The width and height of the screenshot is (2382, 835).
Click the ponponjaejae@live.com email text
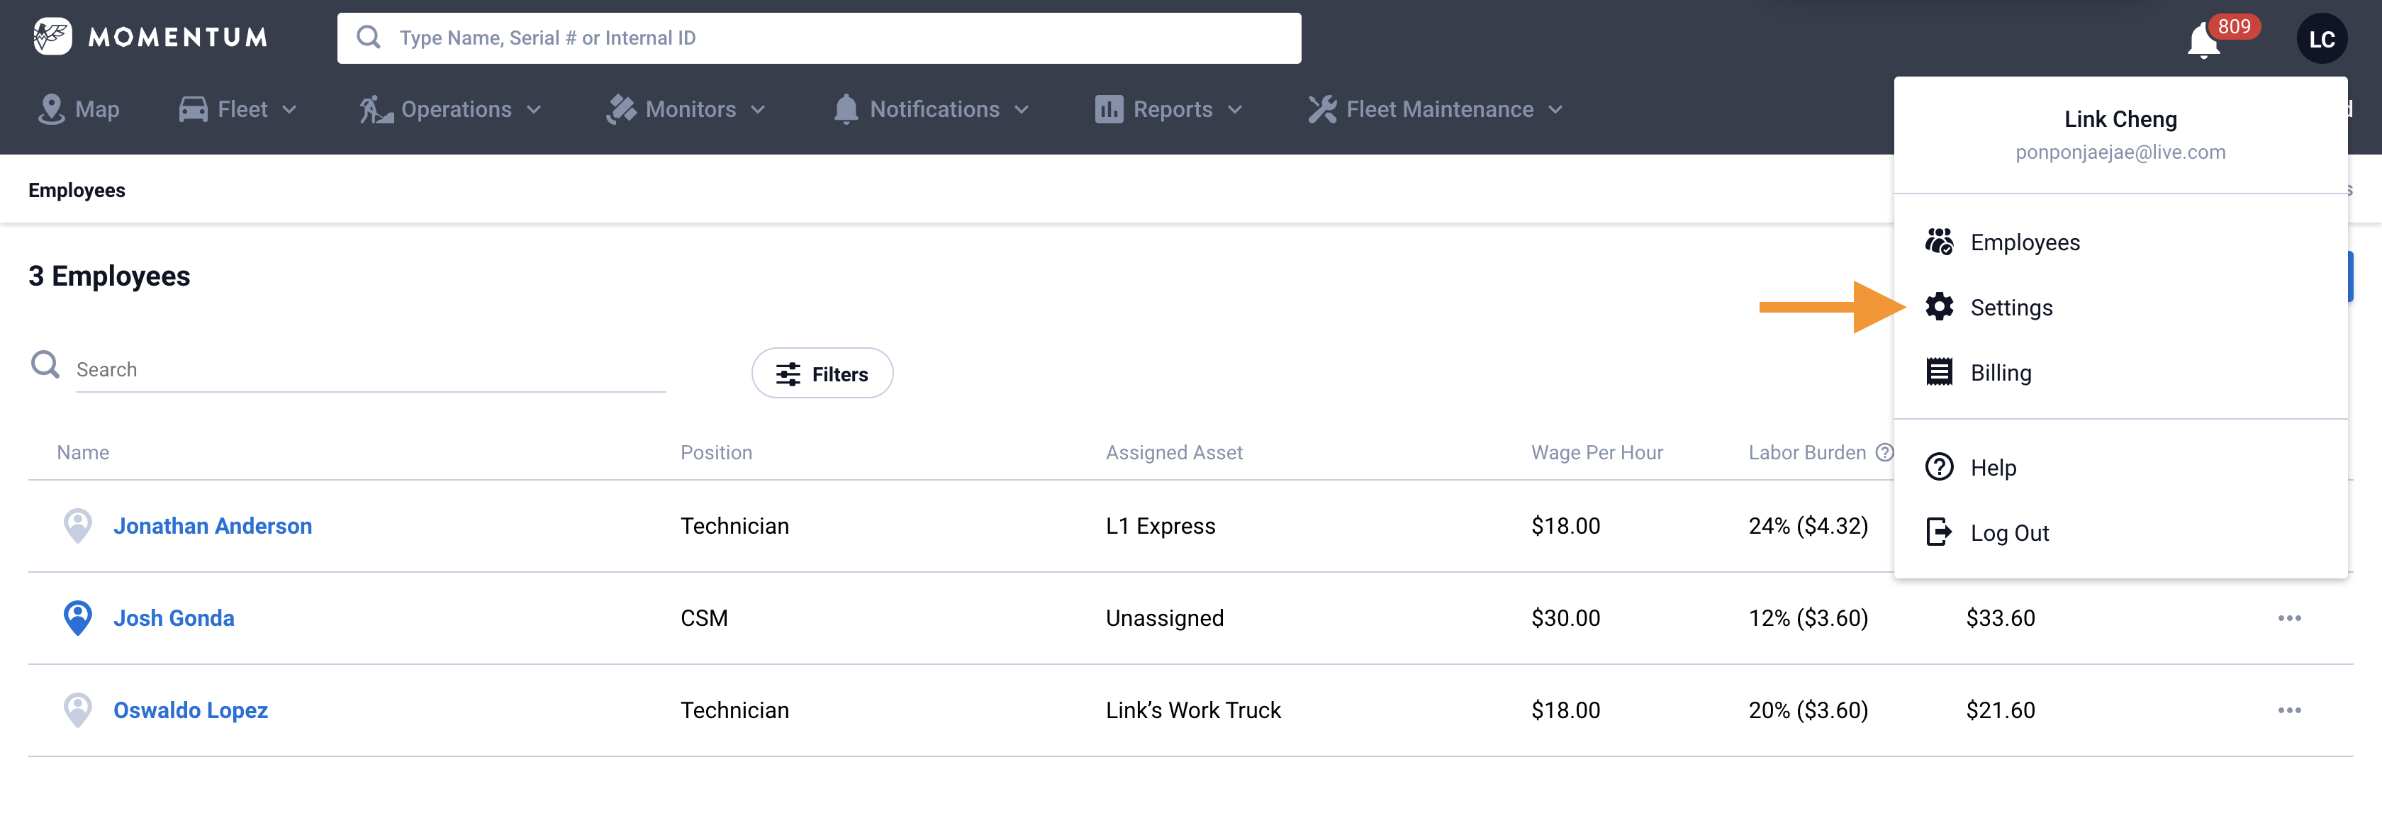(2120, 152)
